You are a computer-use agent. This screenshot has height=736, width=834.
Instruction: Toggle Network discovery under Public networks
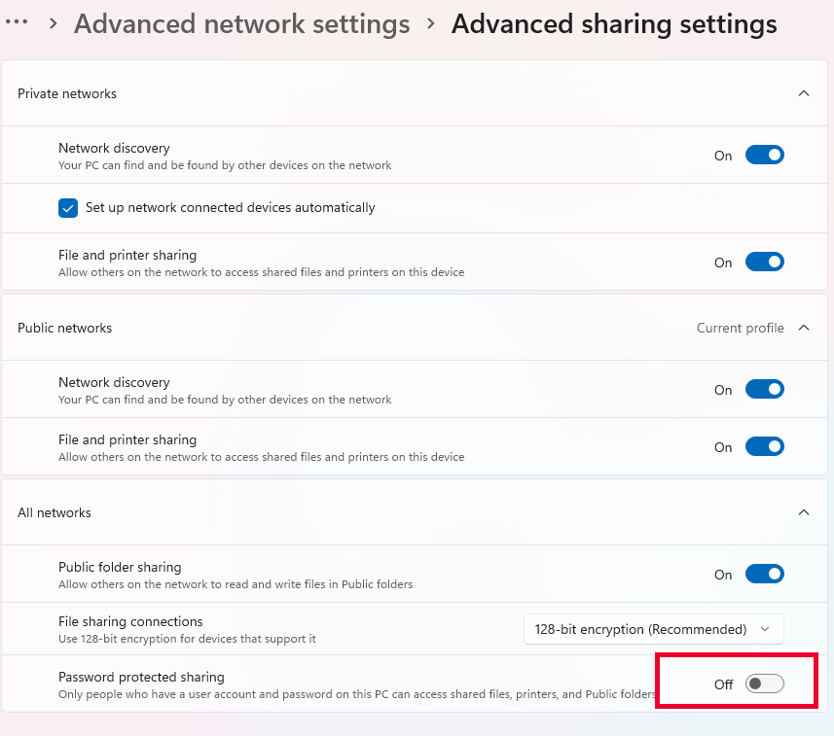click(764, 390)
